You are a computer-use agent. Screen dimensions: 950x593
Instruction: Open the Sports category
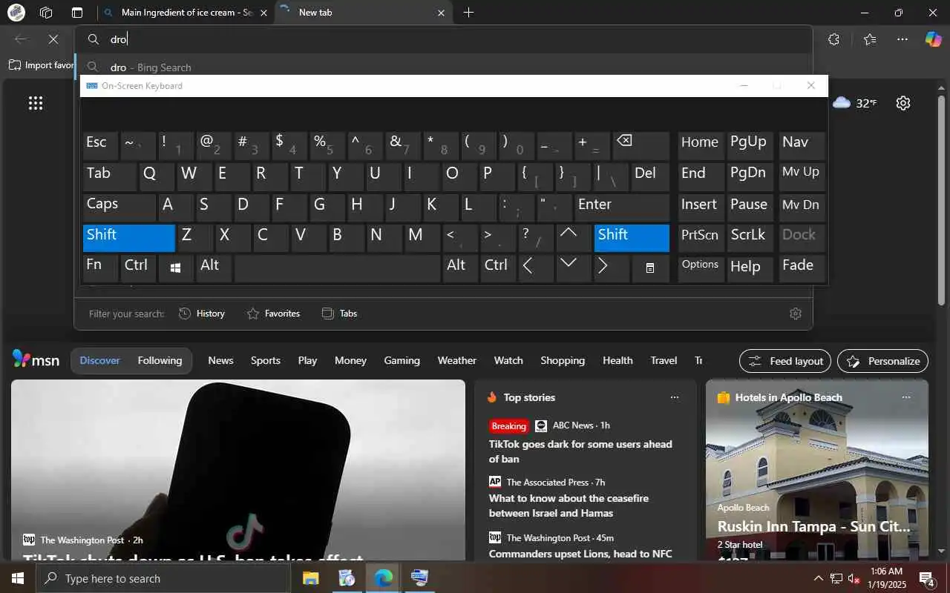coord(265,360)
